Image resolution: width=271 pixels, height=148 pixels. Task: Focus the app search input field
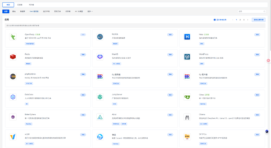tap(252, 11)
